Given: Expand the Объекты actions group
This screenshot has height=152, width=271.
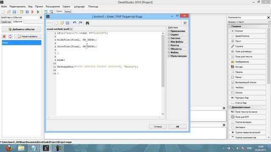Looking at the screenshot, I should click(x=169, y=49).
